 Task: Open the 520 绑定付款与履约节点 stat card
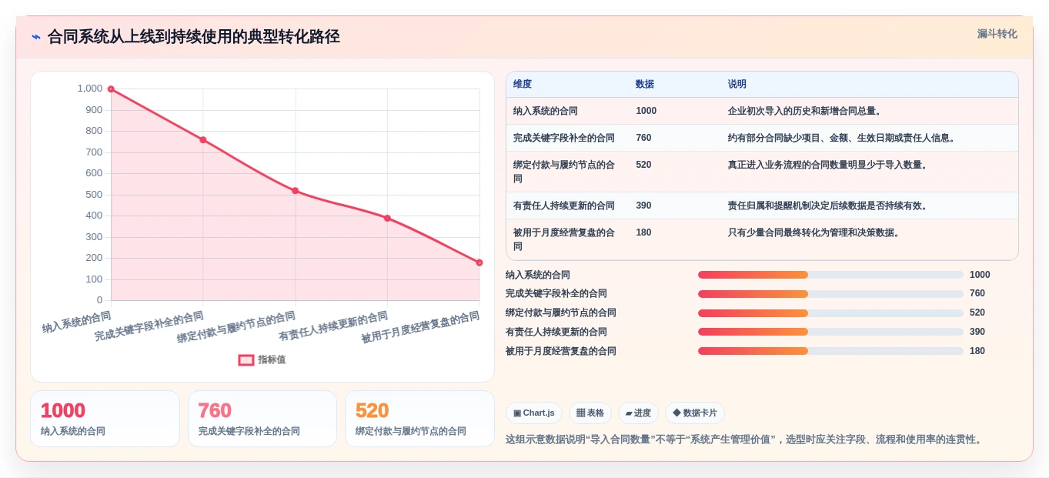pyautogui.click(x=419, y=419)
